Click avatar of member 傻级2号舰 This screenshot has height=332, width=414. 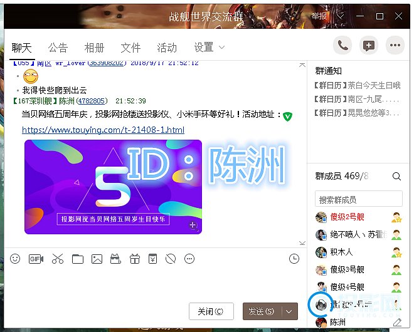click(321, 217)
